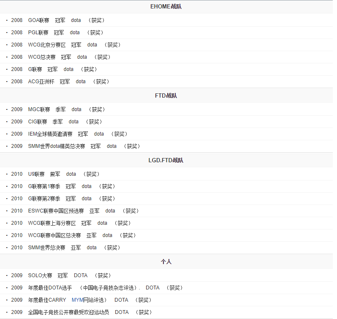Click the MGC联赛 entry text
This screenshot has width=337, height=319.
[x=39, y=109]
